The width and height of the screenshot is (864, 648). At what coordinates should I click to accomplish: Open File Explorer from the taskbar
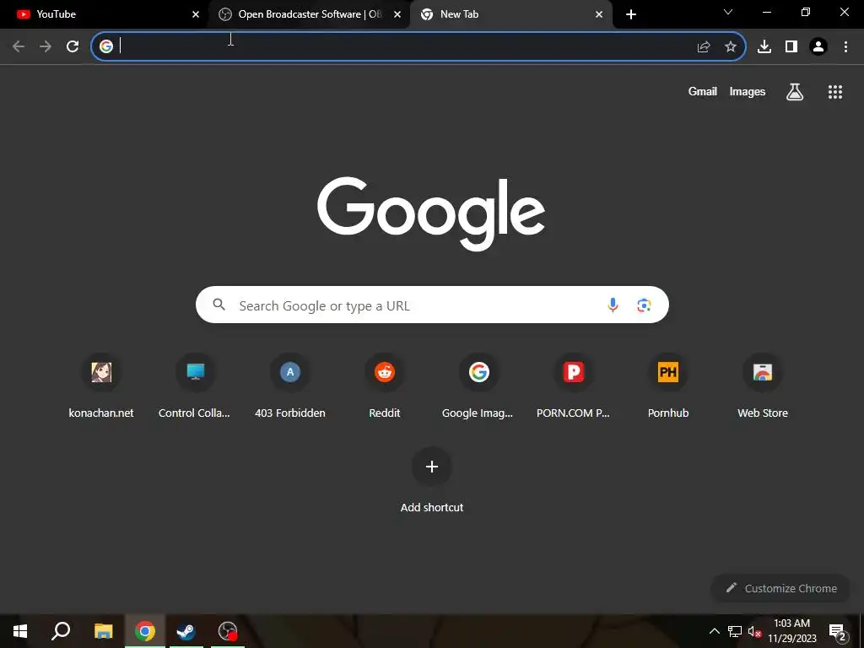(x=103, y=631)
